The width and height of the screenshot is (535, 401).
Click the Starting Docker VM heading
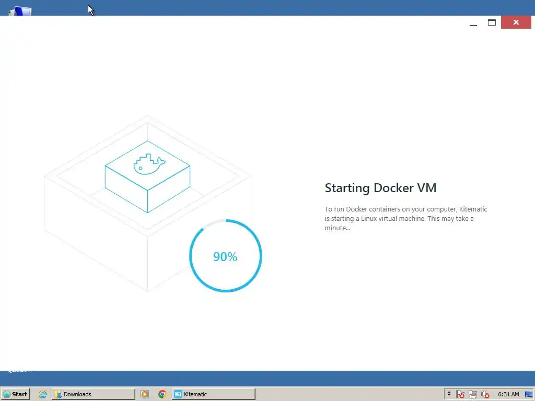[380, 188]
